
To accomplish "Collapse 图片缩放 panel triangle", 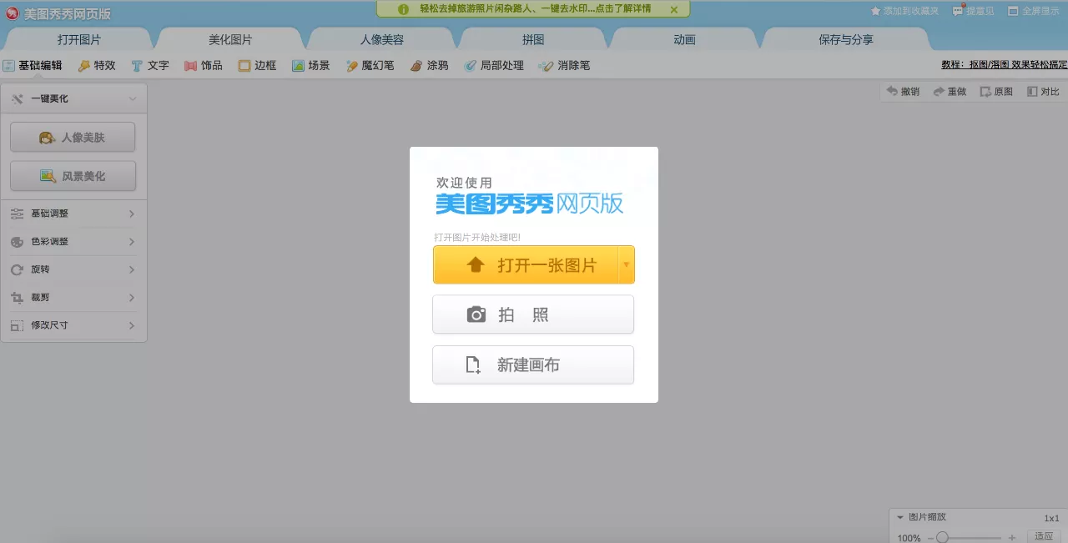I will point(900,517).
